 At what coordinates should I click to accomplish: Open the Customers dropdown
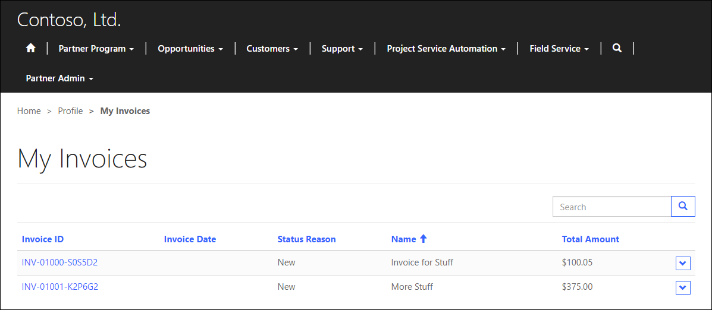(272, 49)
